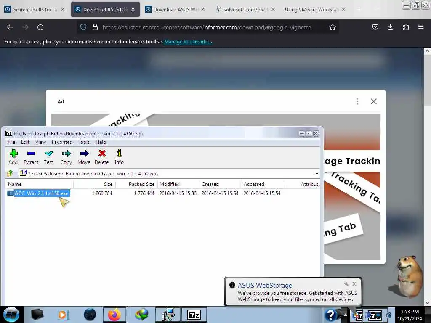Open the Info icon in 7-Zip toolbar
Viewport: 431px width, 323px height.
click(119, 153)
